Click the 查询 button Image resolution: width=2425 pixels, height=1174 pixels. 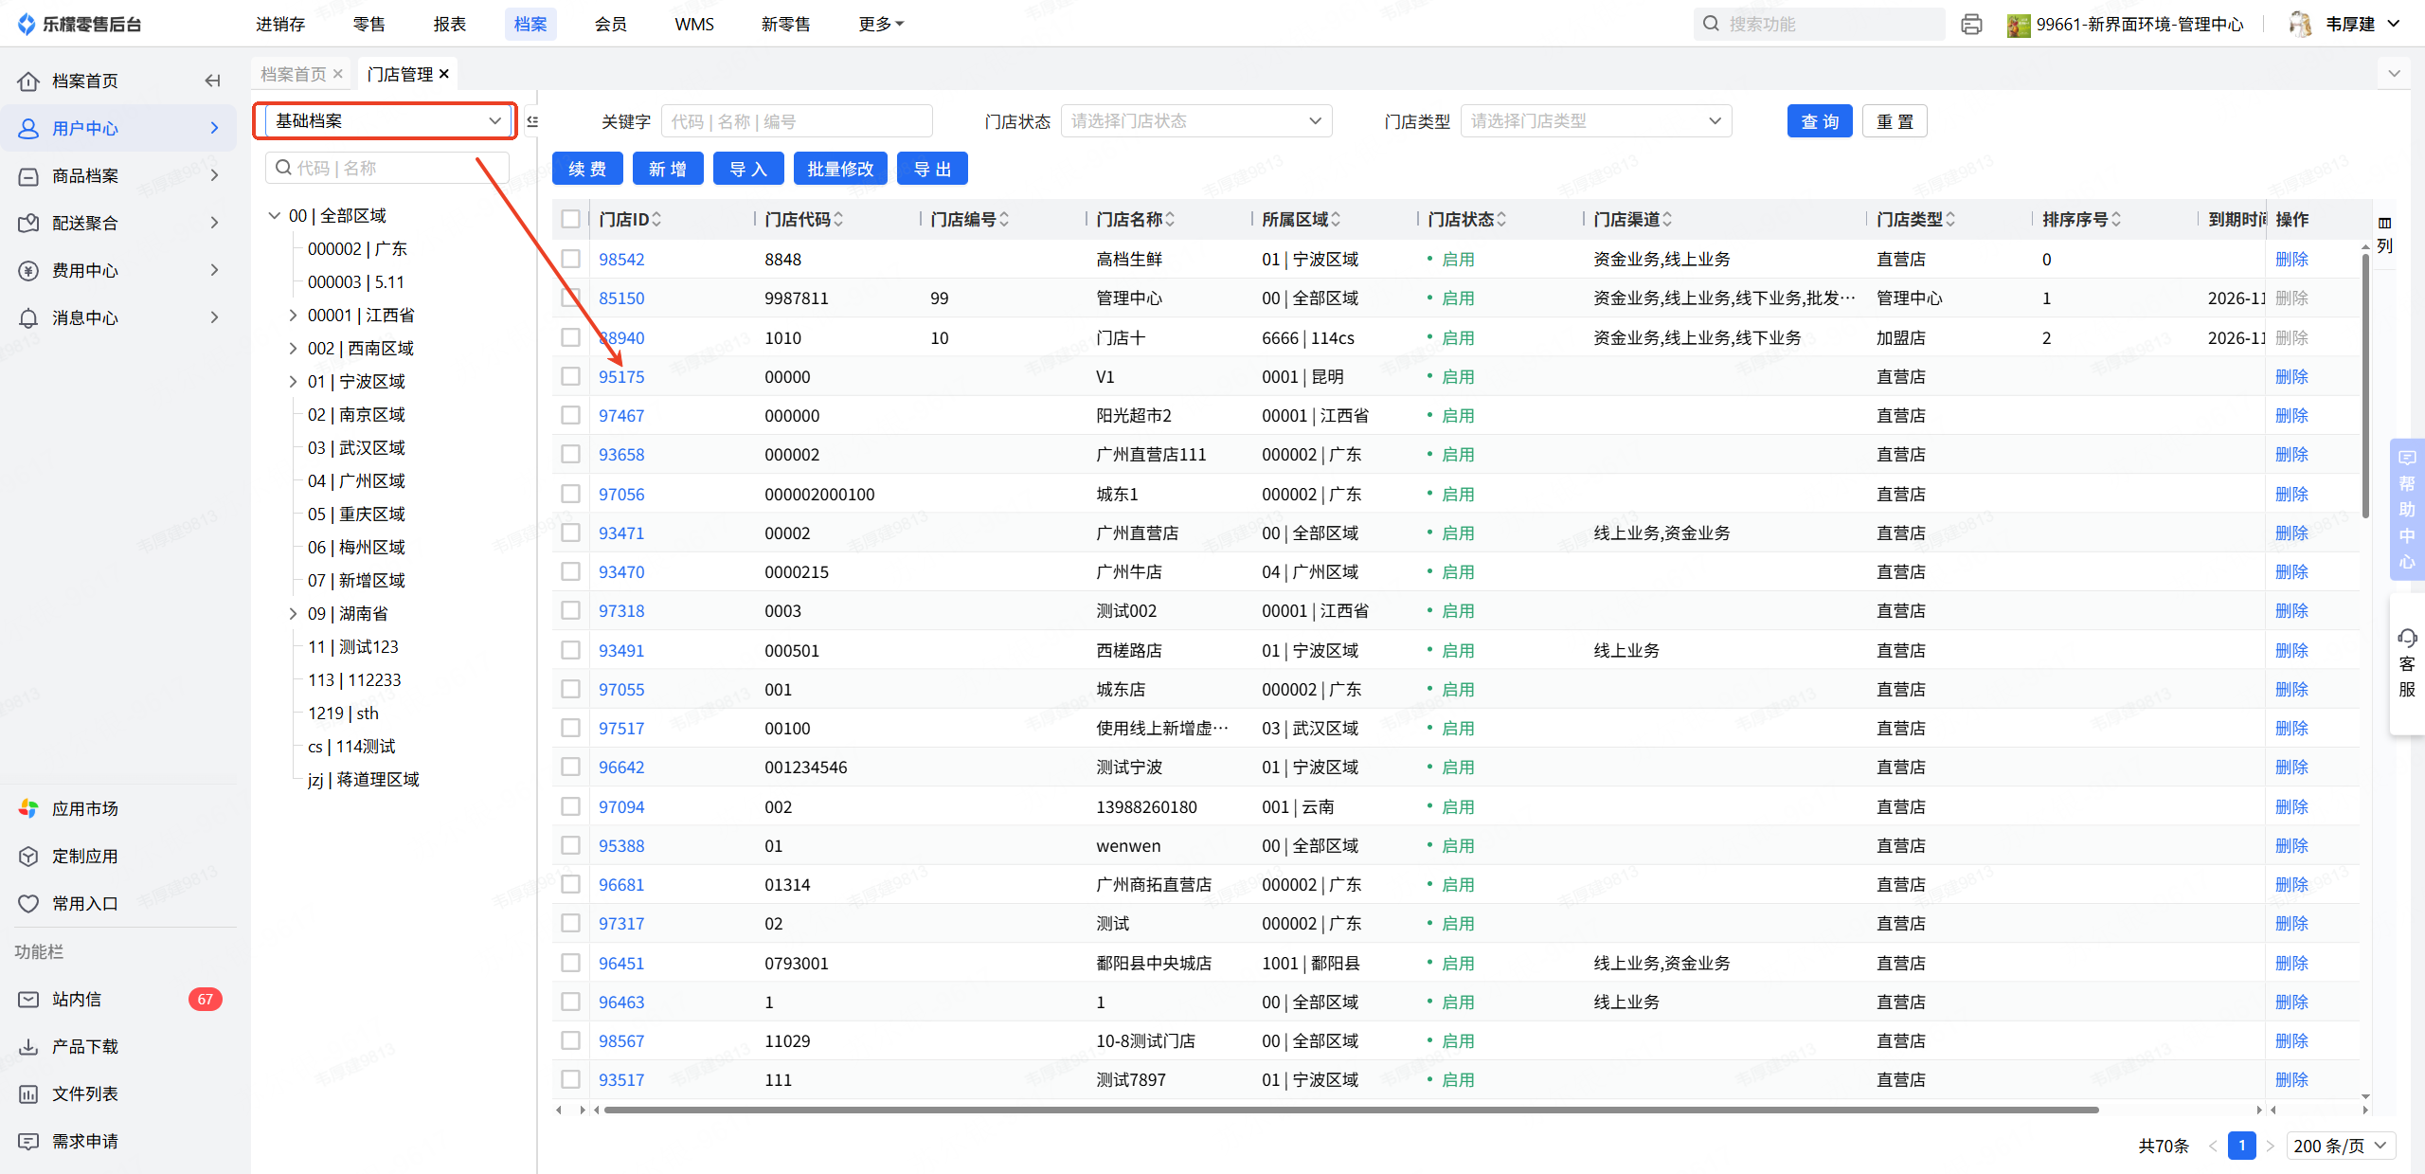1819,121
